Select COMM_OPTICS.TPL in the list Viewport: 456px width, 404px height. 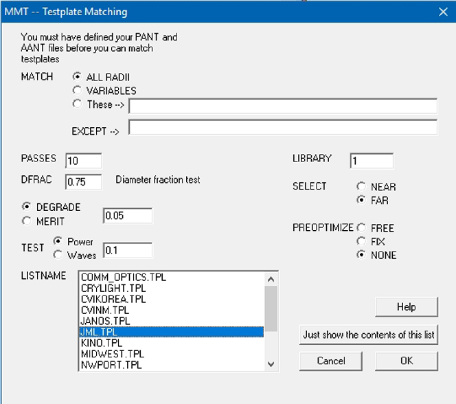[x=172, y=277]
